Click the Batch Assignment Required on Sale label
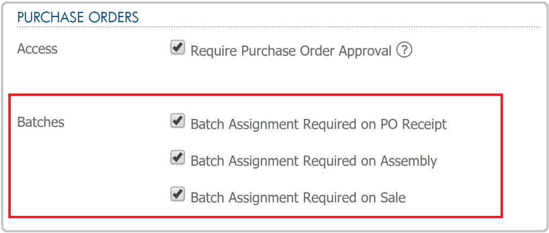 click(298, 198)
